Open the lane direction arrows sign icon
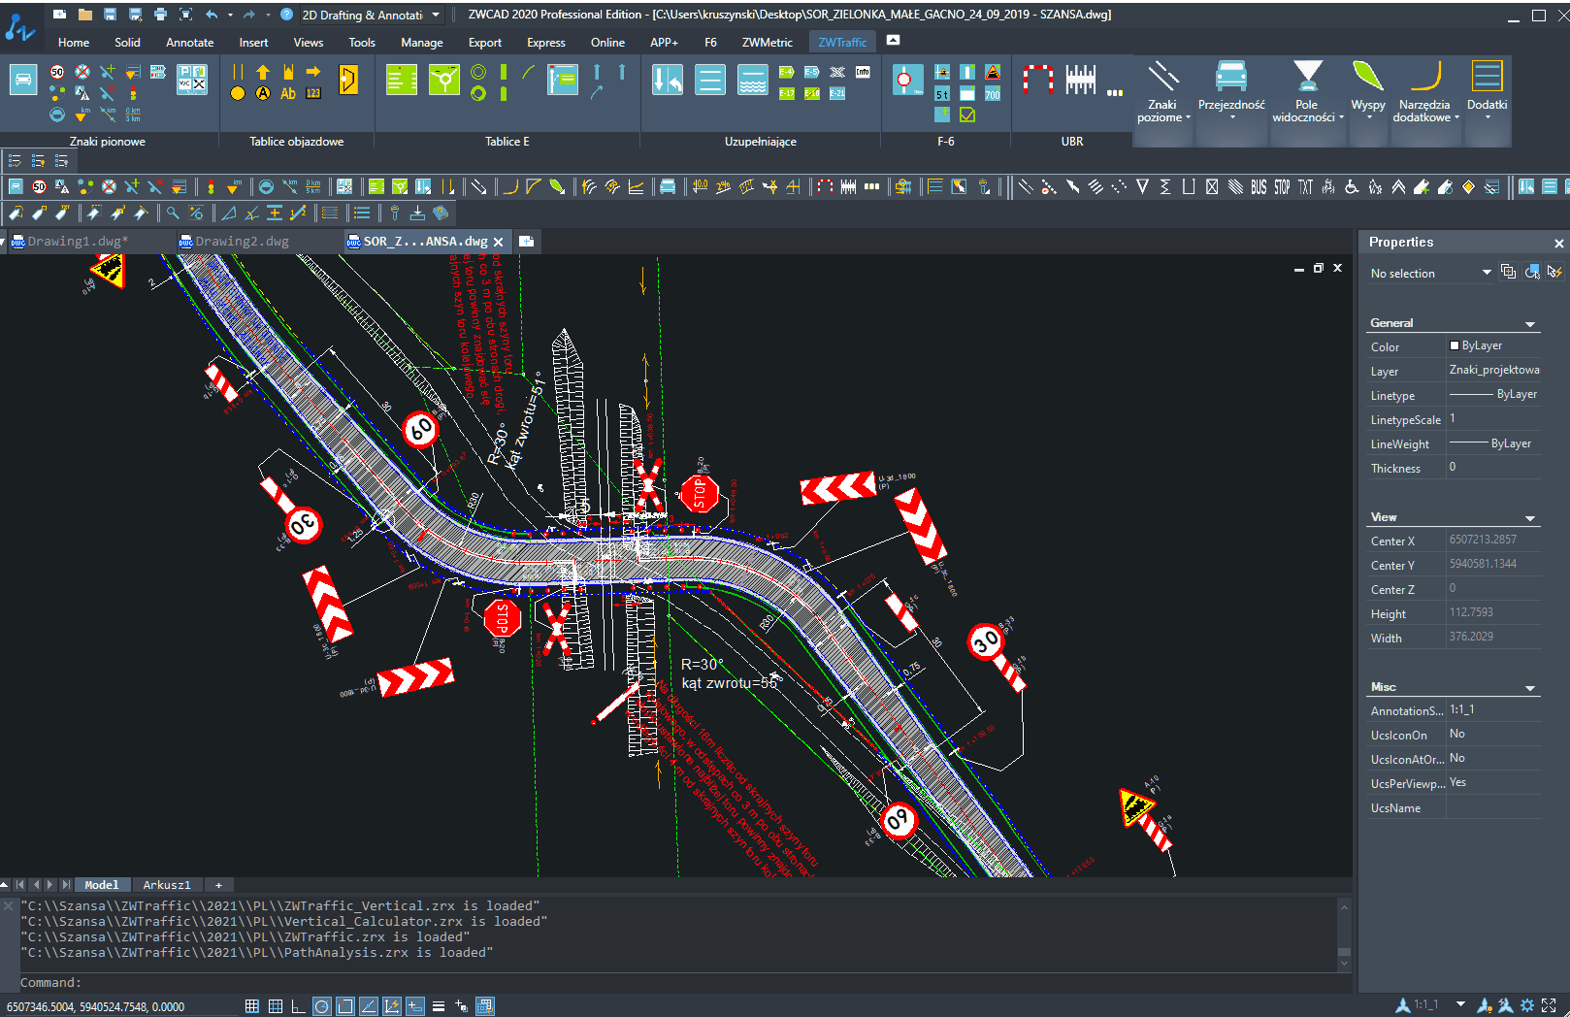 (668, 79)
